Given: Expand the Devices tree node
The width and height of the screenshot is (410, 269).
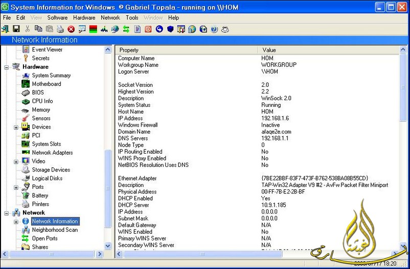Looking at the screenshot, I should click(16, 128).
